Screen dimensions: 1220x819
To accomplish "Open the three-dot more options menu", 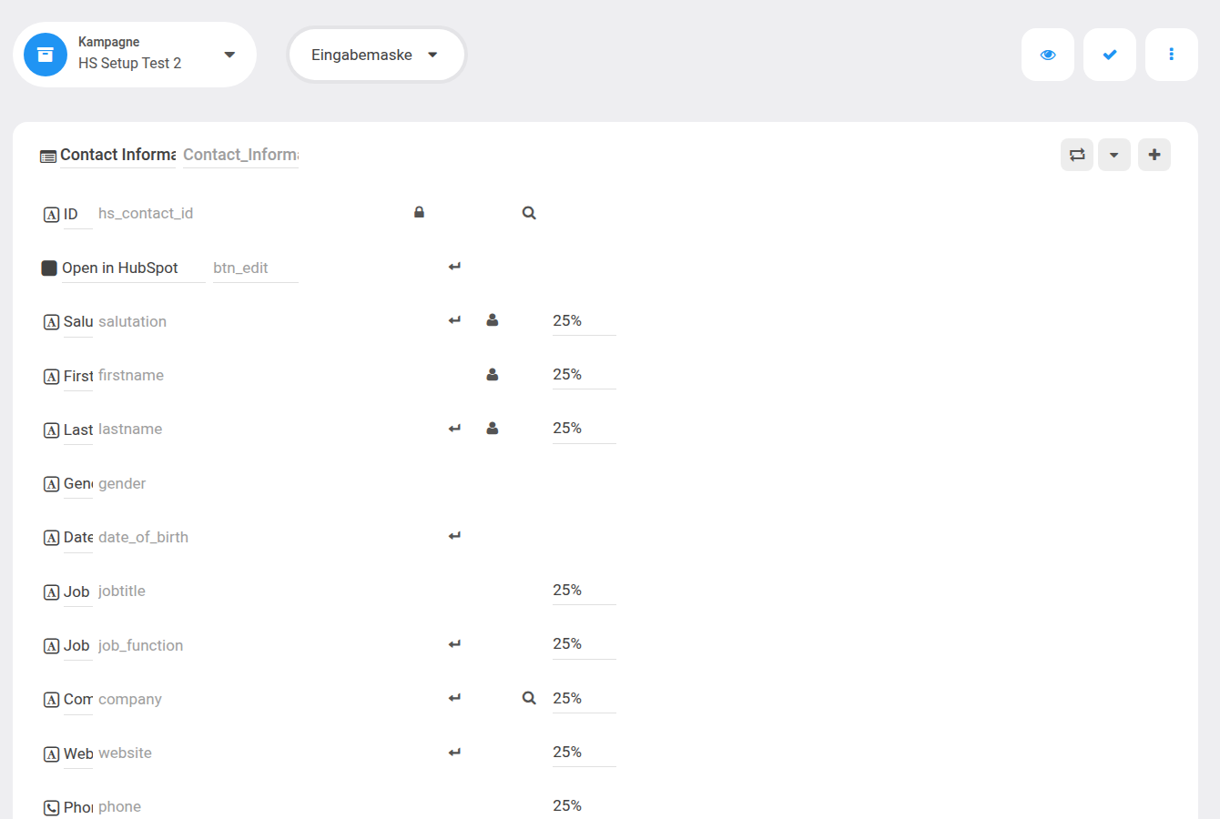I will [1172, 55].
